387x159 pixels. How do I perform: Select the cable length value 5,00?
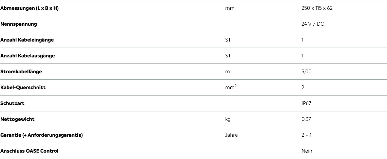306,72
